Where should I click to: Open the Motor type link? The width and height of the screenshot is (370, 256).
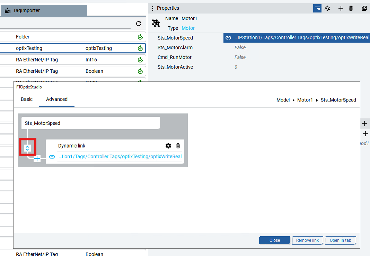tap(188, 28)
